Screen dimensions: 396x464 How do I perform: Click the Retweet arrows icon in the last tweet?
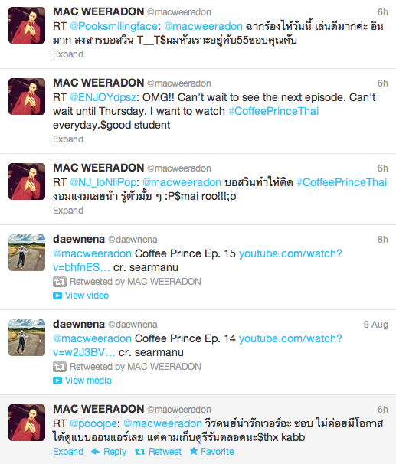139,452
